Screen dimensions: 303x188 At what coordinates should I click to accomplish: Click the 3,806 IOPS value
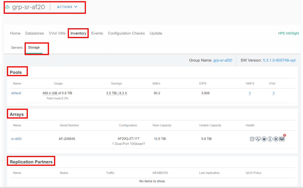pos(205,93)
